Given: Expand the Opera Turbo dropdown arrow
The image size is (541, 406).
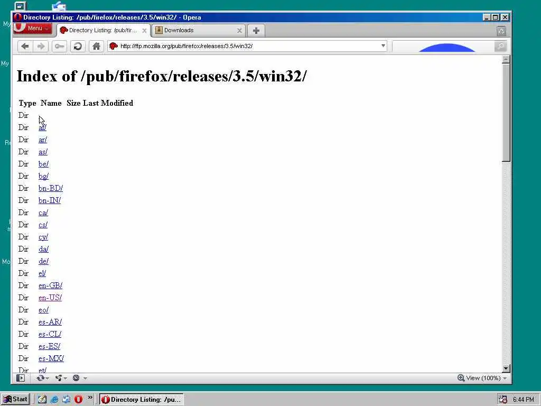Looking at the screenshot, I should coord(85,379).
